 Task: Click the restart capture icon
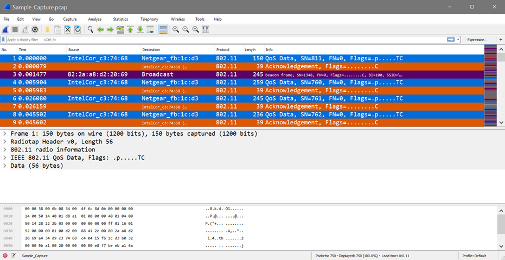tap(25, 30)
